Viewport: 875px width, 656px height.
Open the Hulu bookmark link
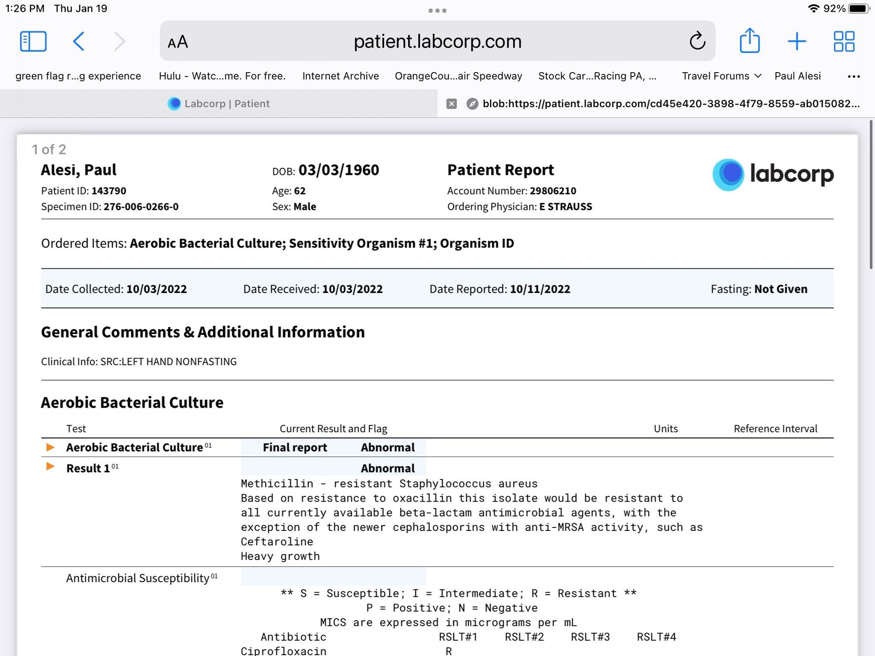(222, 76)
